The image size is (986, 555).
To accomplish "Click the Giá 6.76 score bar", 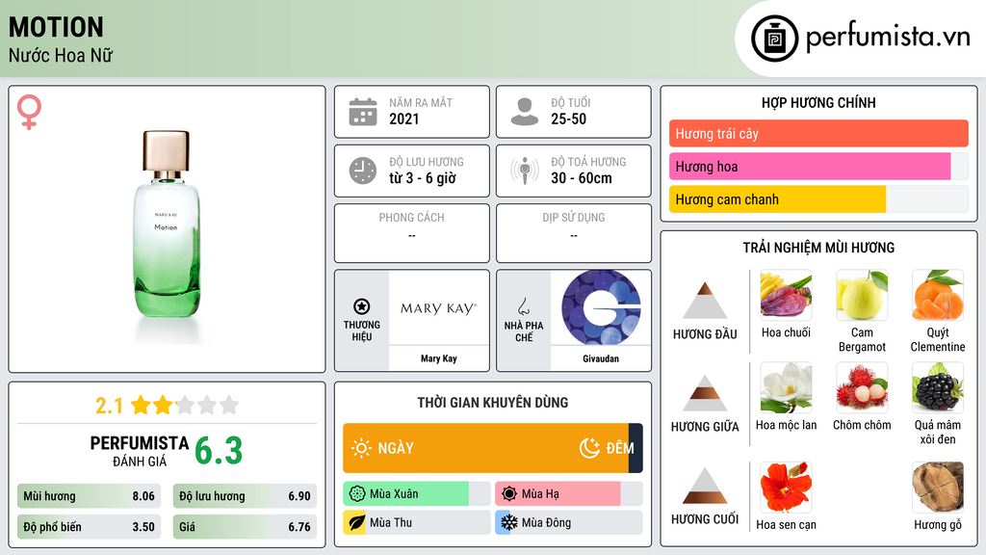I will click(x=245, y=527).
